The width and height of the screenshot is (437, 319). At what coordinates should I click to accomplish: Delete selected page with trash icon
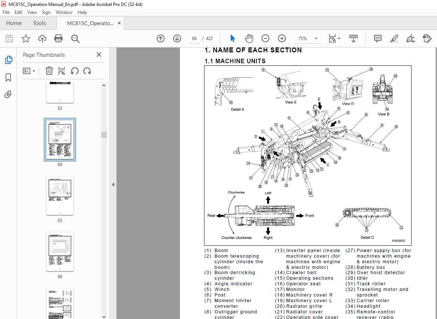point(49,71)
